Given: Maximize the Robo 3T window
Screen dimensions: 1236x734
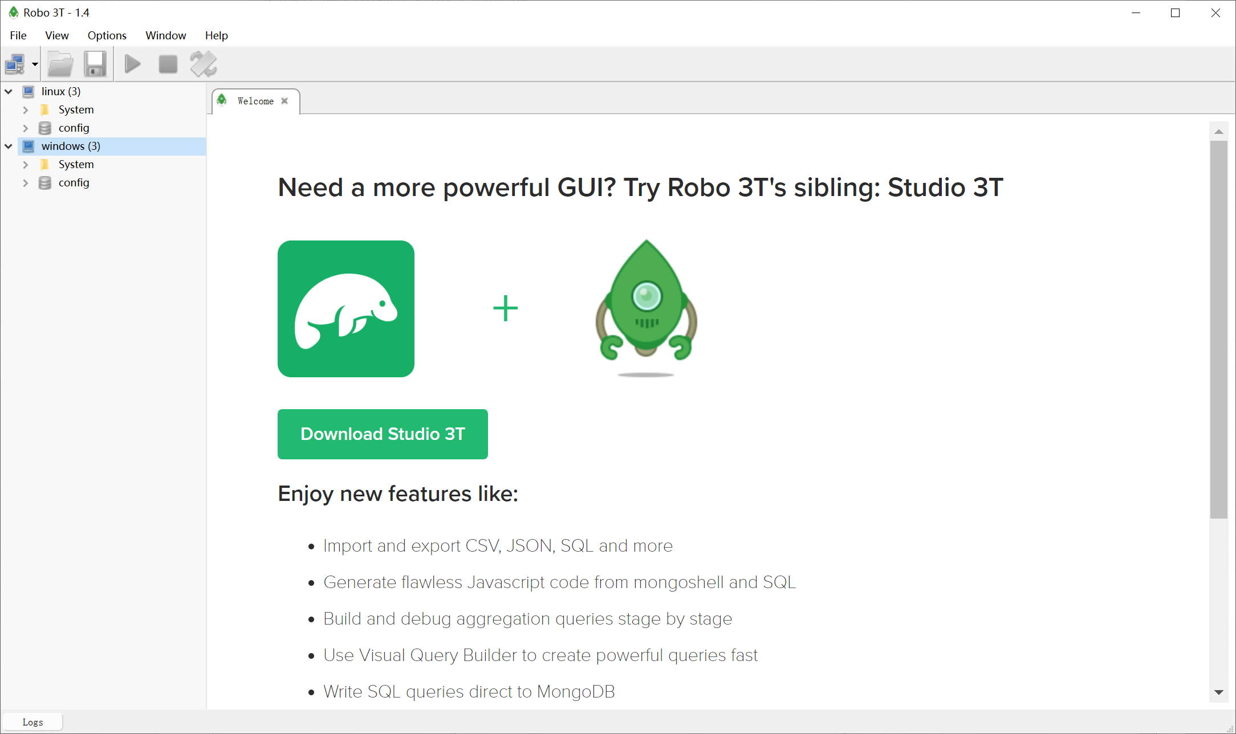Looking at the screenshot, I should [x=1175, y=13].
